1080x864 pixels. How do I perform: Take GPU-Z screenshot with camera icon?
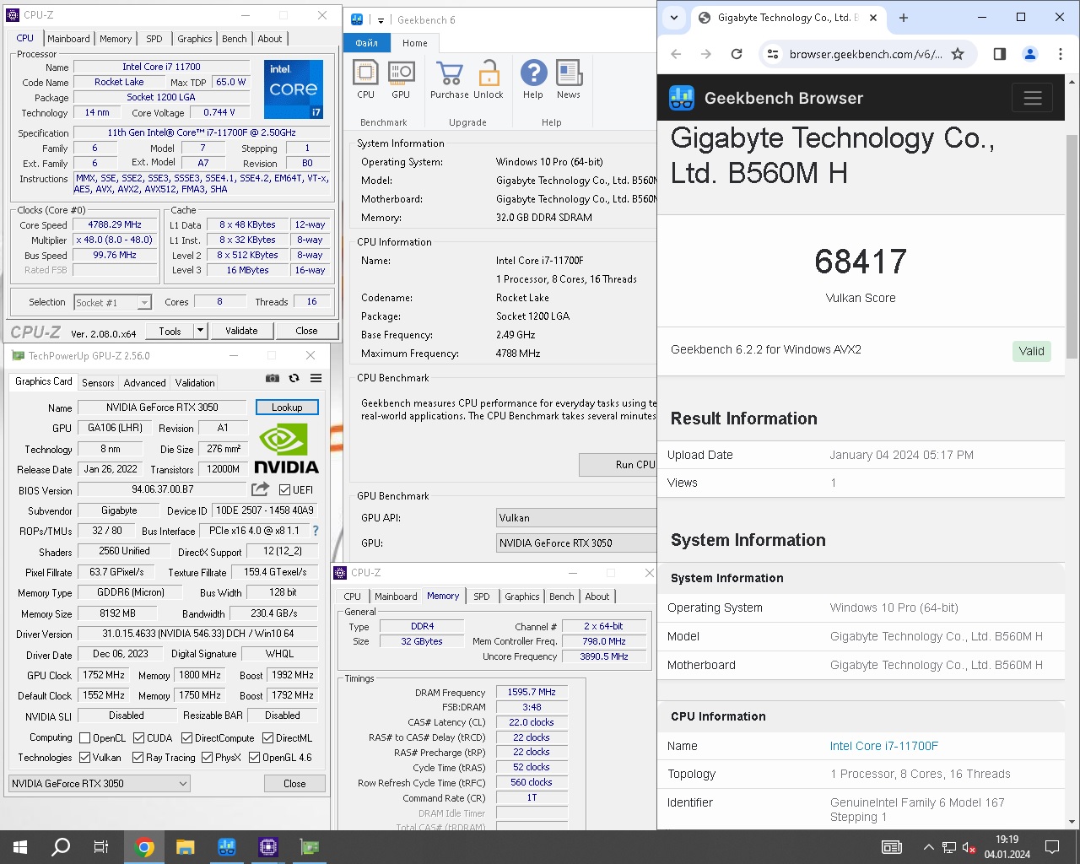click(x=273, y=378)
